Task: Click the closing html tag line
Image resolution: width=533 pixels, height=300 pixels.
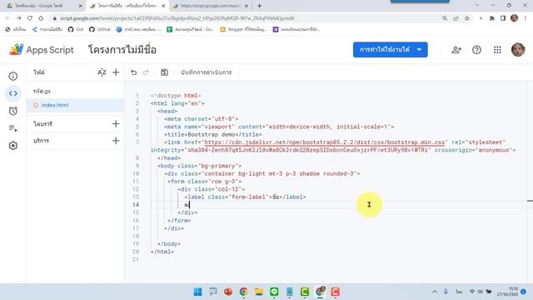Action: 162,252
